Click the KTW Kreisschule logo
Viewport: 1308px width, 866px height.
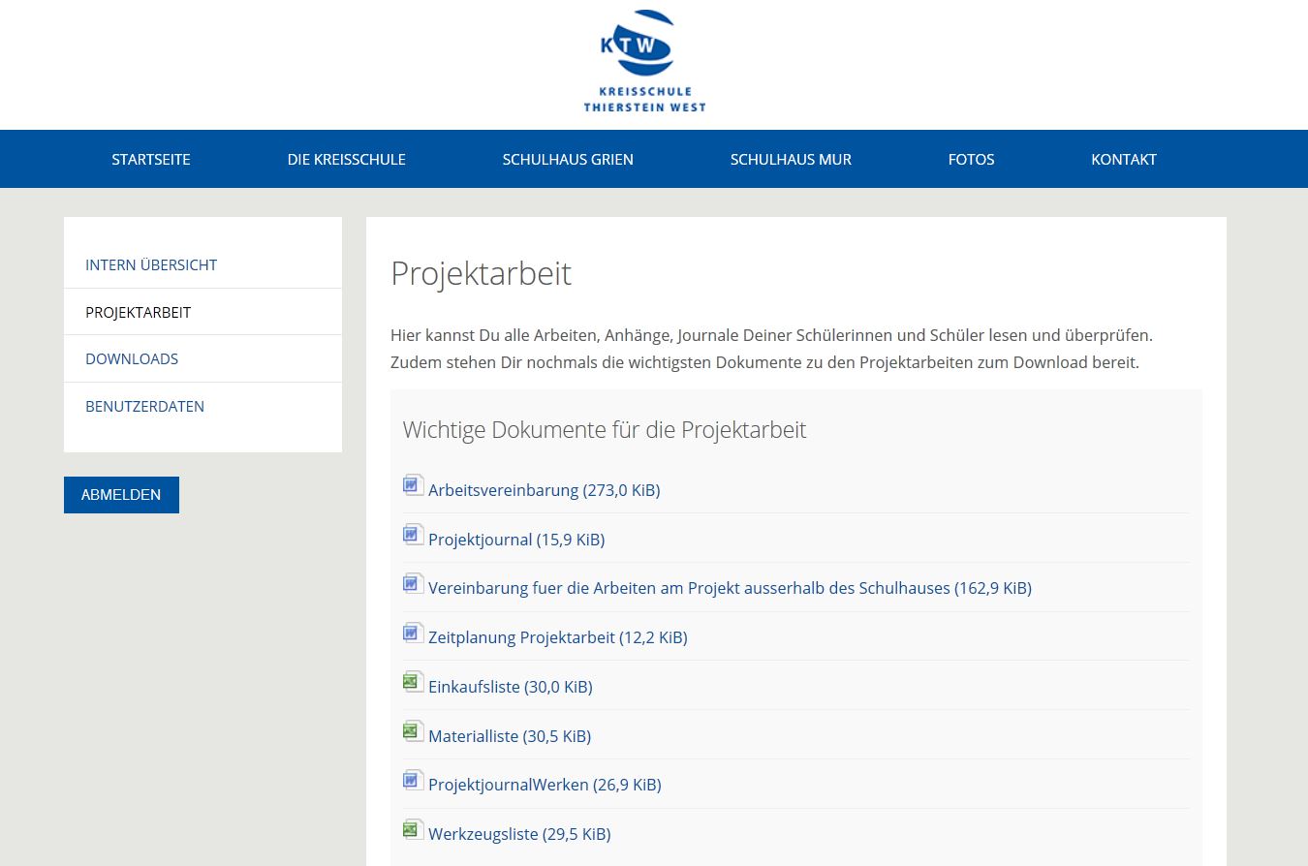click(x=644, y=61)
